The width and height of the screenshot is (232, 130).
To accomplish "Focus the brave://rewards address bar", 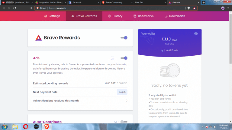I will (x=116, y=8).
